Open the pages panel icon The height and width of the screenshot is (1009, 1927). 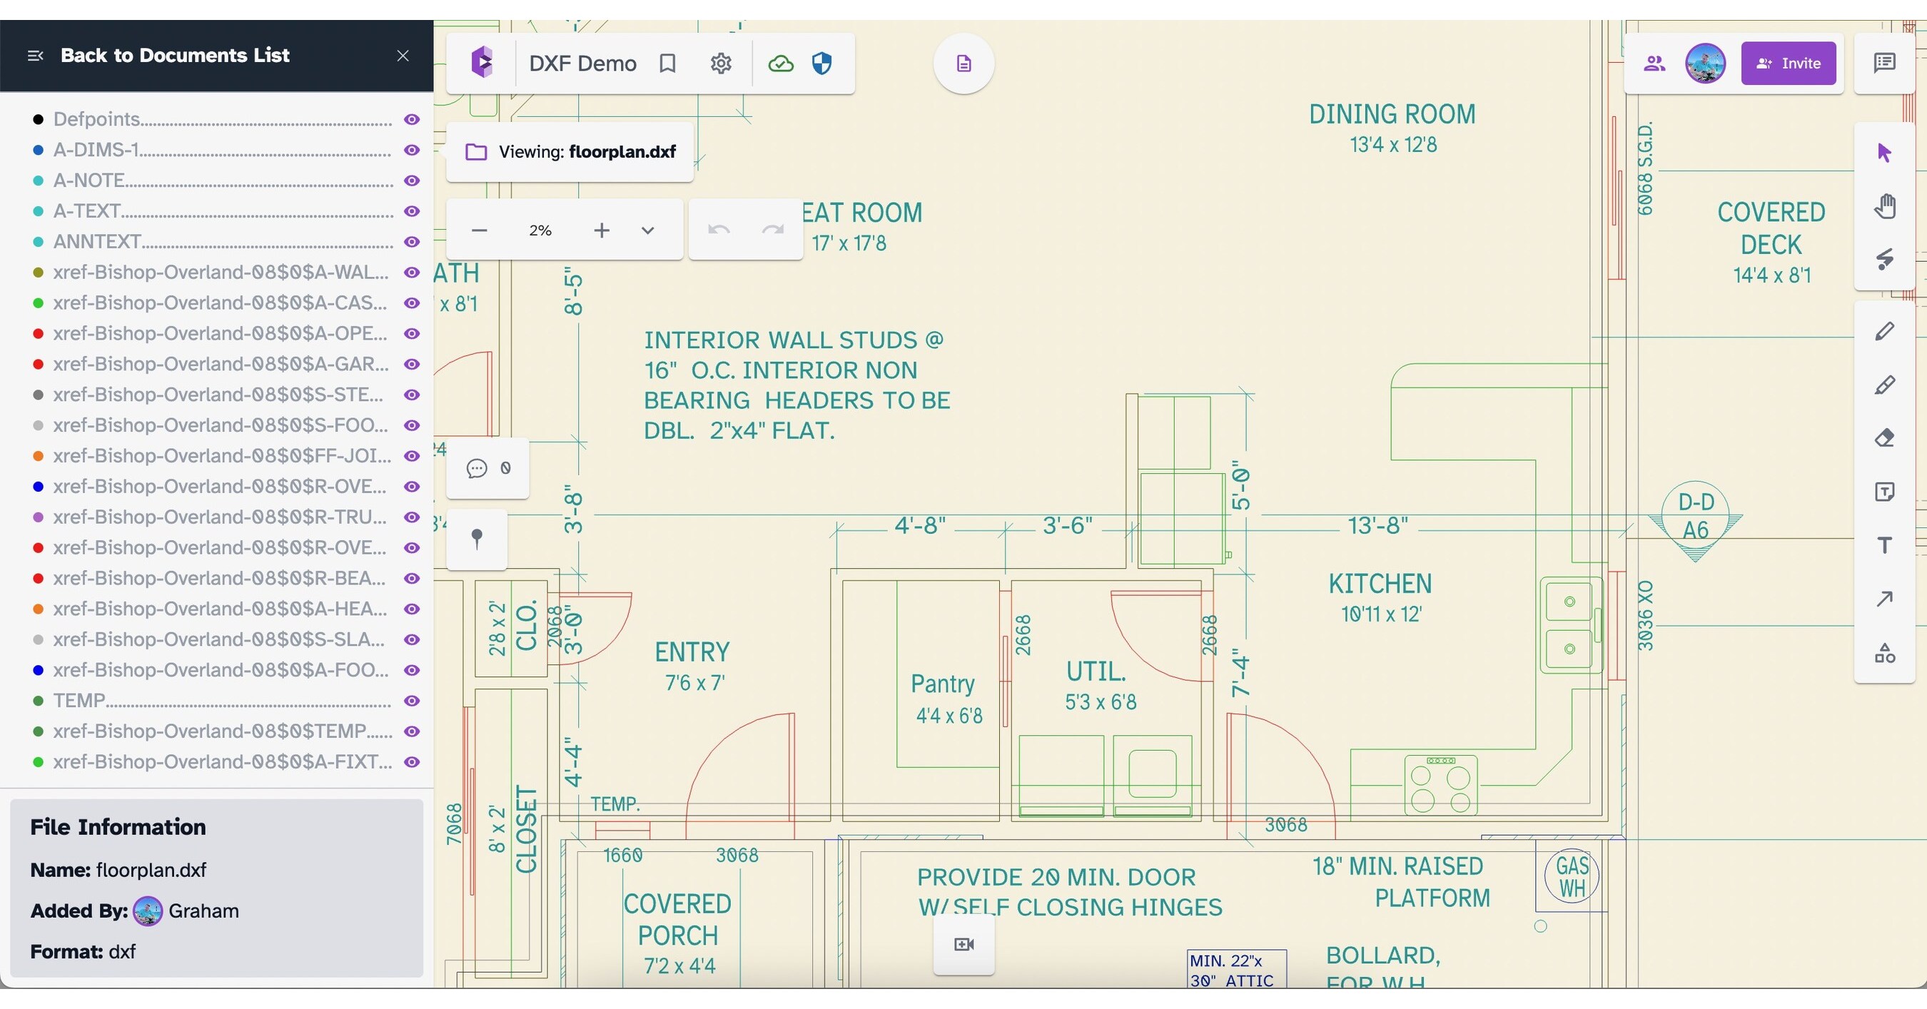pos(963,63)
